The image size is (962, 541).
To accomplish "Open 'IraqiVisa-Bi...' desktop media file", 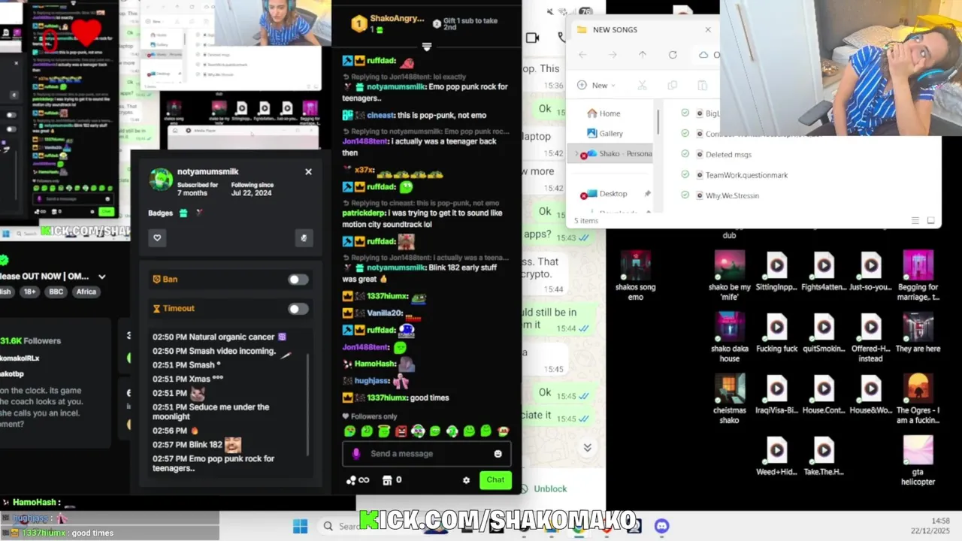I will (x=777, y=395).
